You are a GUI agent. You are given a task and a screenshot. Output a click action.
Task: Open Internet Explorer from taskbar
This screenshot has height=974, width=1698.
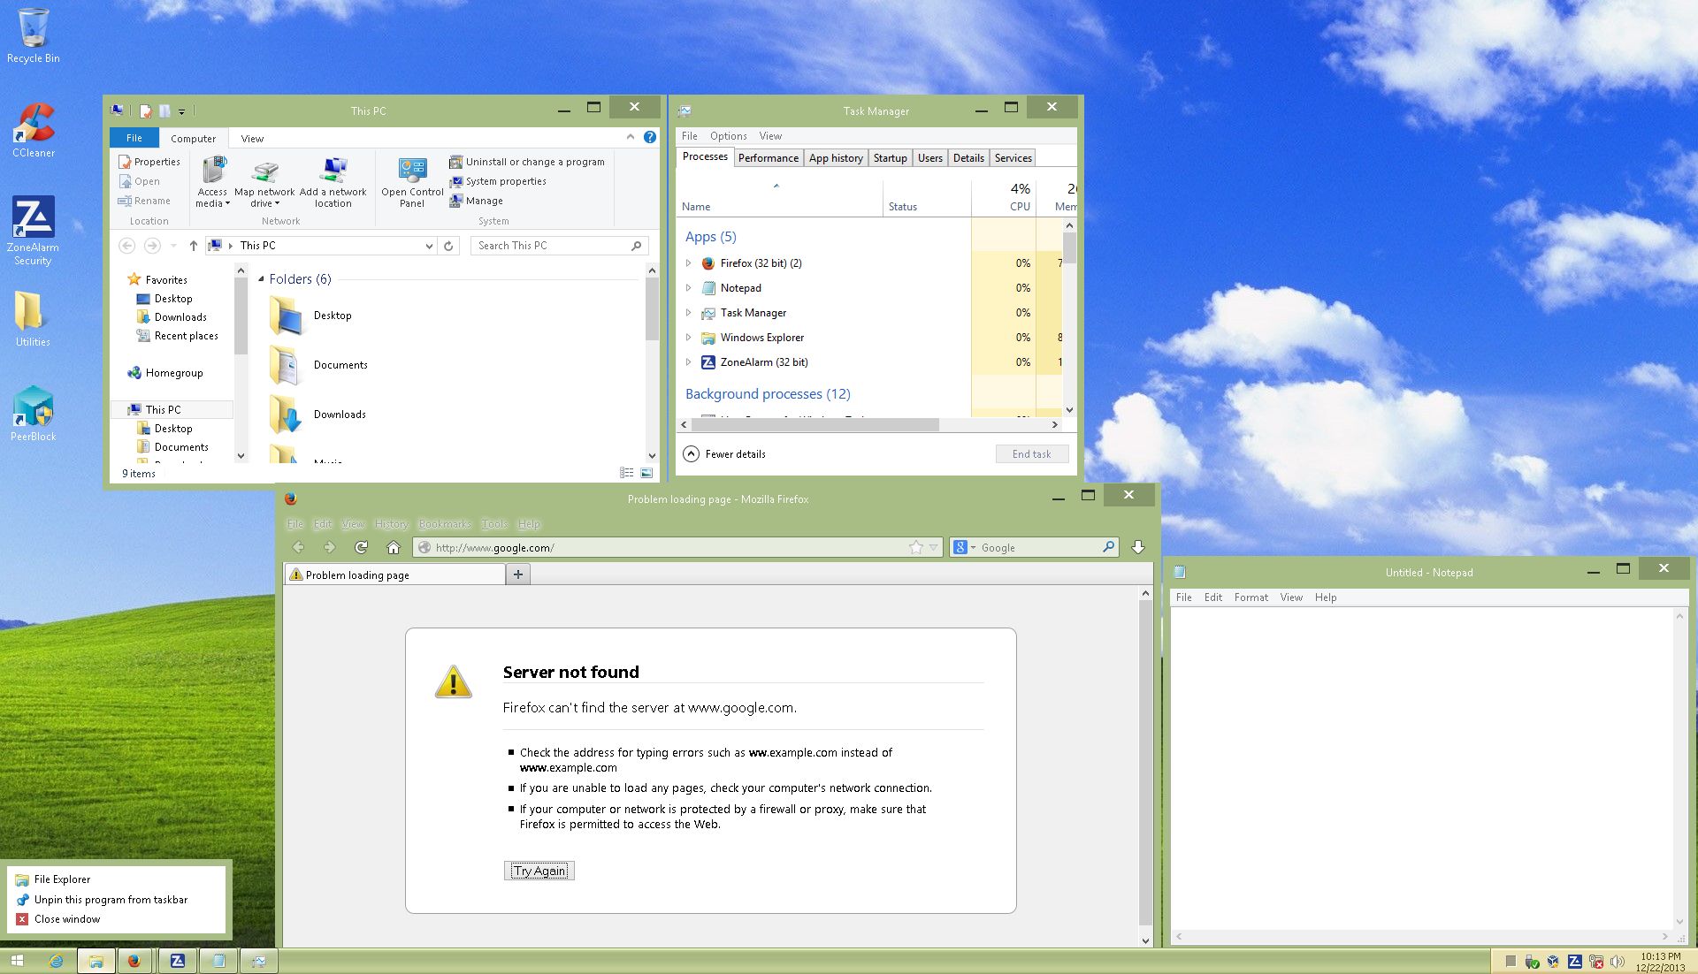point(56,961)
